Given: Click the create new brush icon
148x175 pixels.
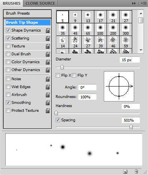Looking at the screenshot, I should pos(125,171).
